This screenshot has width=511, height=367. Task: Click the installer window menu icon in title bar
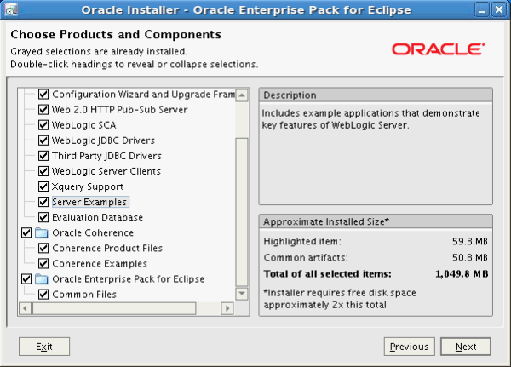click(x=11, y=9)
